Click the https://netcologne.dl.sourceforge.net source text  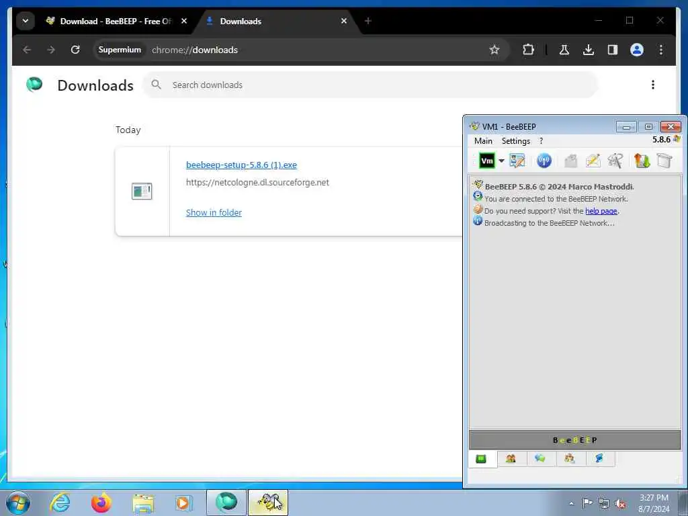(257, 183)
